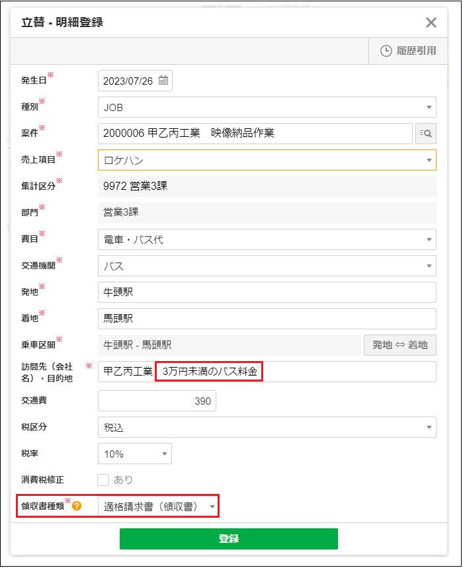This screenshot has height=568, width=463.
Task: Open the project search magnifier icon
Action: click(x=426, y=134)
